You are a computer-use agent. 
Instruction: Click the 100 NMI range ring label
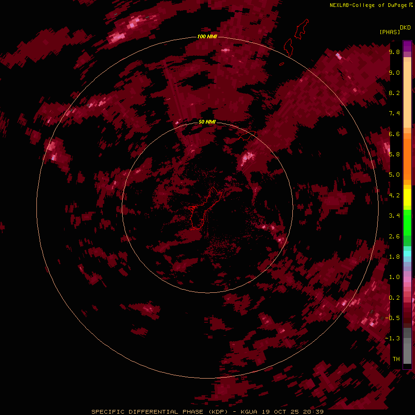pos(207,36)
